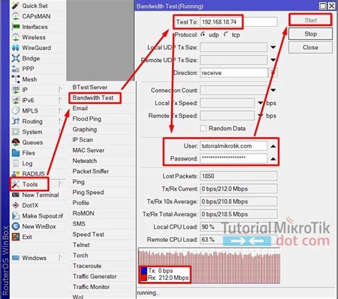The image size is (338, 299).
Task: Open Traffic Generator menu entry
Action: pos(101,276)
